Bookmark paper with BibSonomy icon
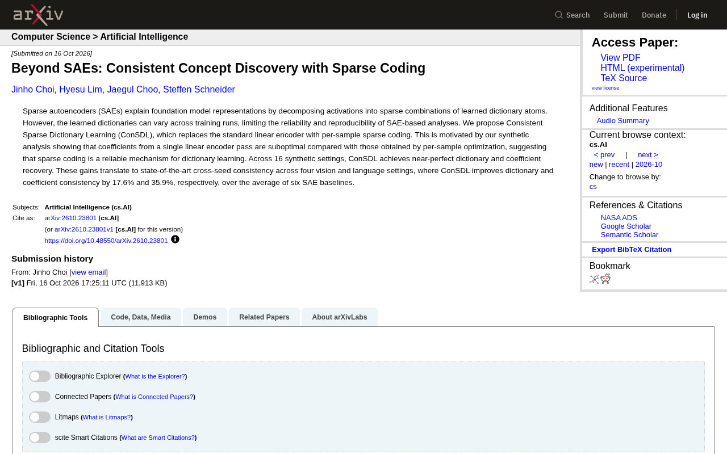The image size is (727, 454). 594,279
